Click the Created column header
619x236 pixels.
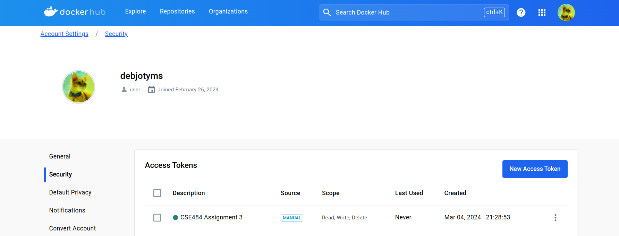click(455, 193)
